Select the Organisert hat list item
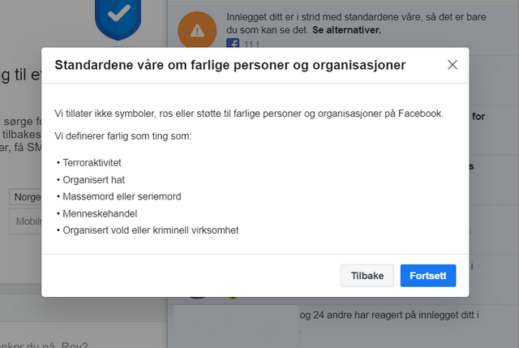 94,180
